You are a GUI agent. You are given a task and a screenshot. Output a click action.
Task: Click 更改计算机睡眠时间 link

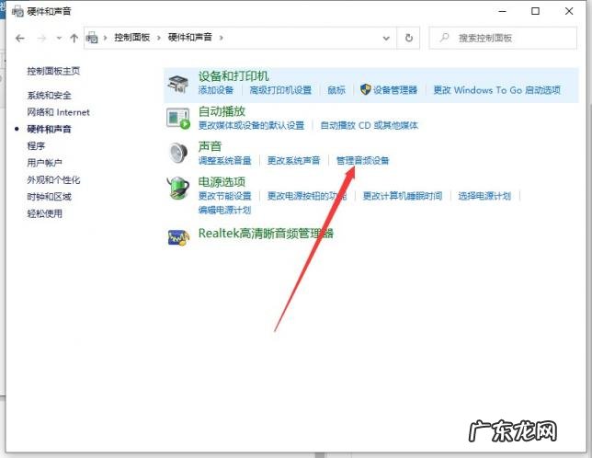coord(403,196)
